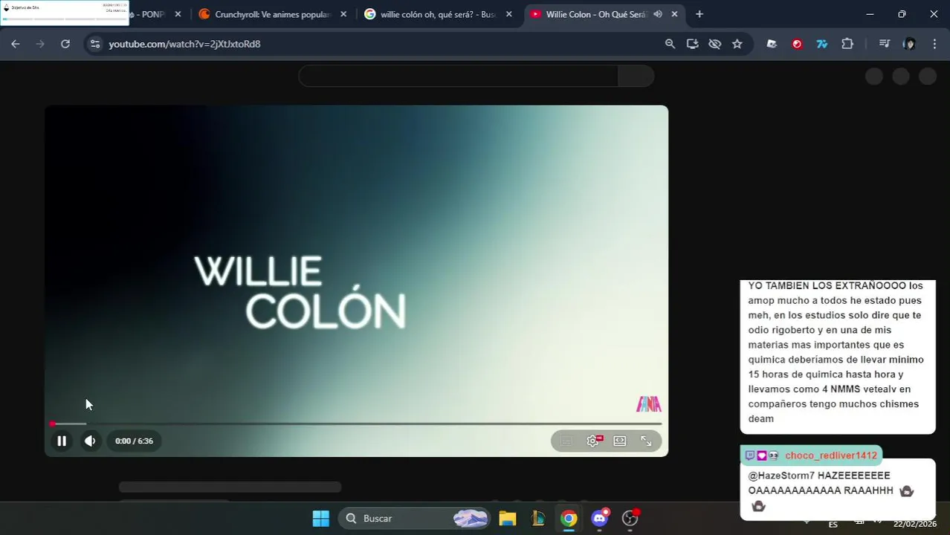This screenshot has width=950, height=535.
Task: View site information icon in address bar
Action: (x=95, y=44)
